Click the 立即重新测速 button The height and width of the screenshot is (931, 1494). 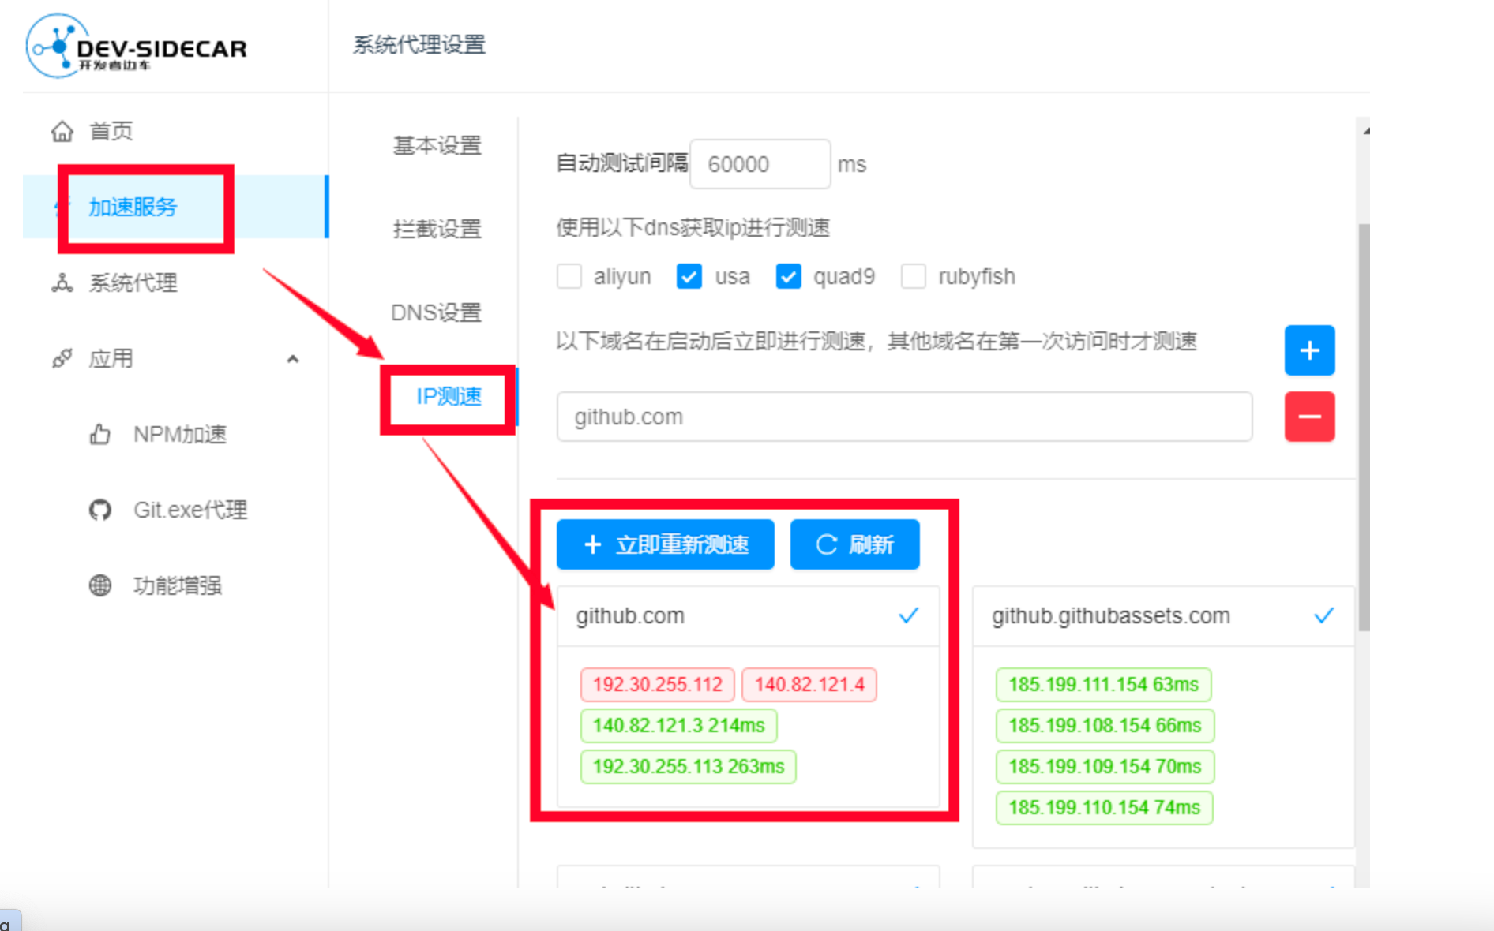[x=666, y=544]
